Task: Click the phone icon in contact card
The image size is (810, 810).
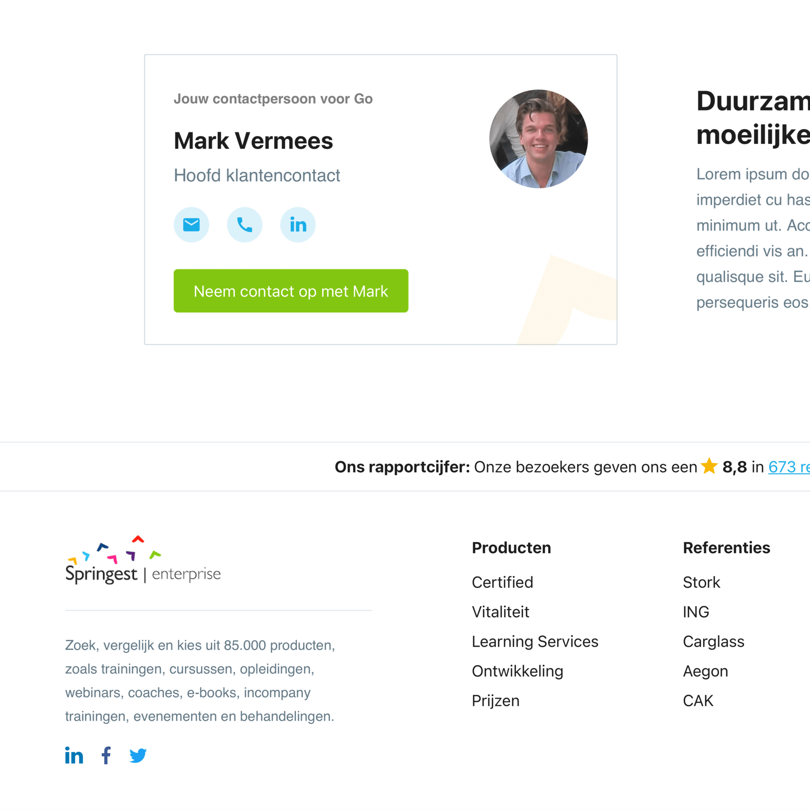Action: click(245, 225)
